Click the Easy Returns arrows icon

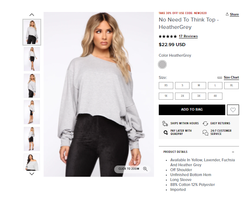pos(205,123)
